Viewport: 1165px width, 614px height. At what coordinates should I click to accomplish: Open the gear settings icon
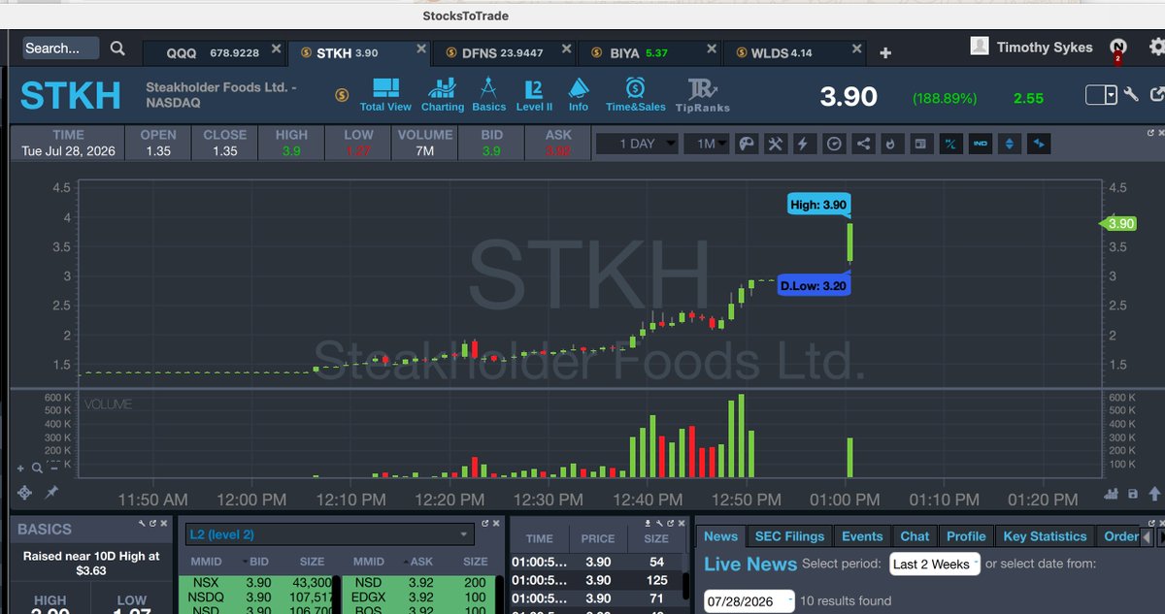click(1155, 47)
